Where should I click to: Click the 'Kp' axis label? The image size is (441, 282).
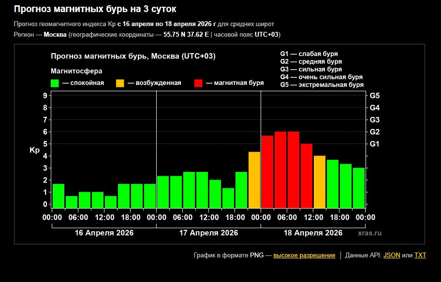pos(34,150)
